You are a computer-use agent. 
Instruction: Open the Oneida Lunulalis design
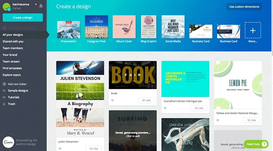pos(185,135)
